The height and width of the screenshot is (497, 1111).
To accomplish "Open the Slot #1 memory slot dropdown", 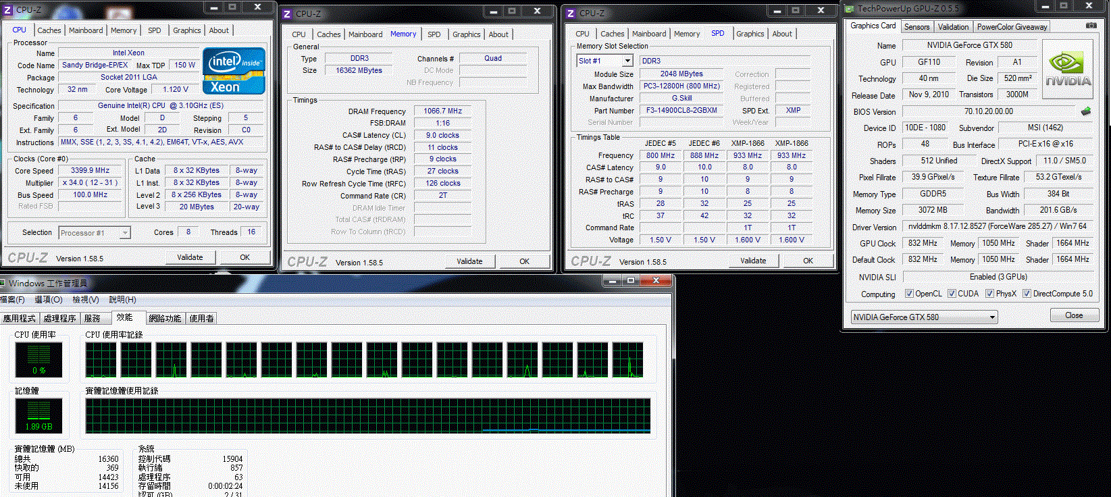I will point(627,61).
